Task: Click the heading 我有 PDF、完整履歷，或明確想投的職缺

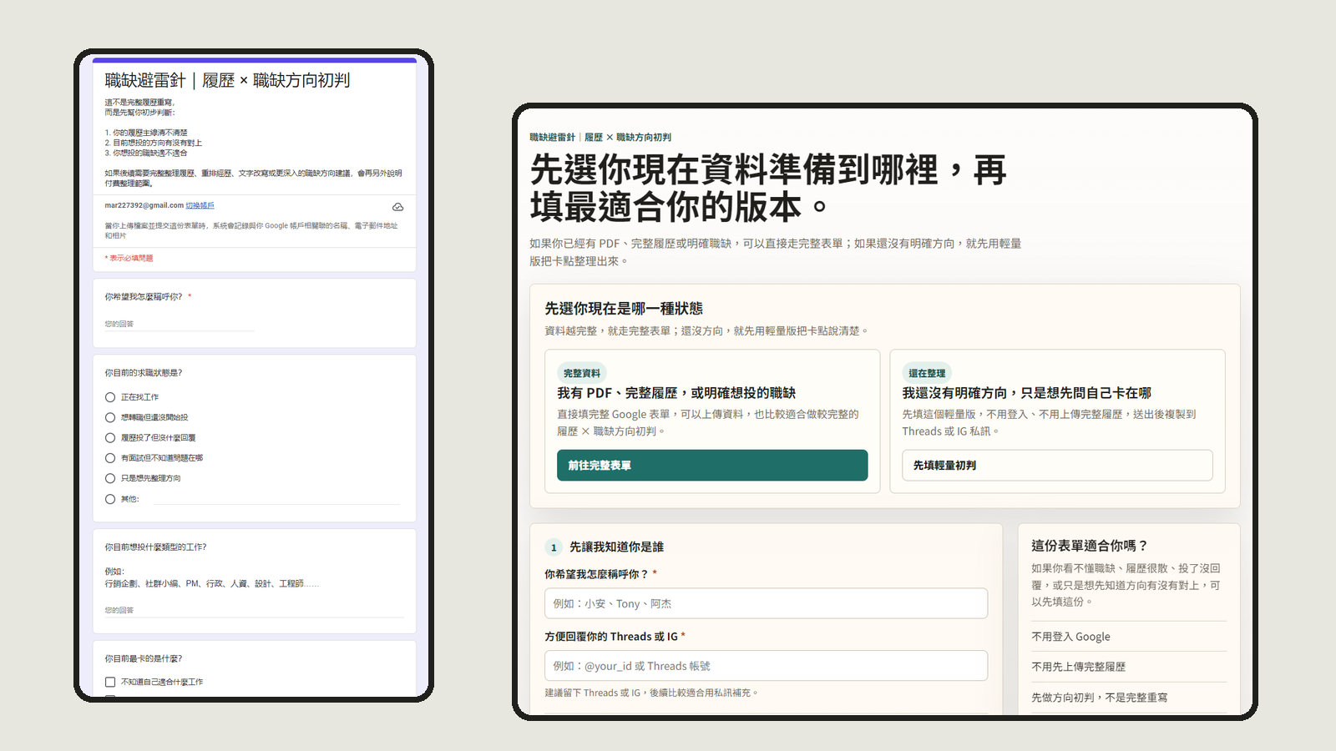Action: click(676, 393)
